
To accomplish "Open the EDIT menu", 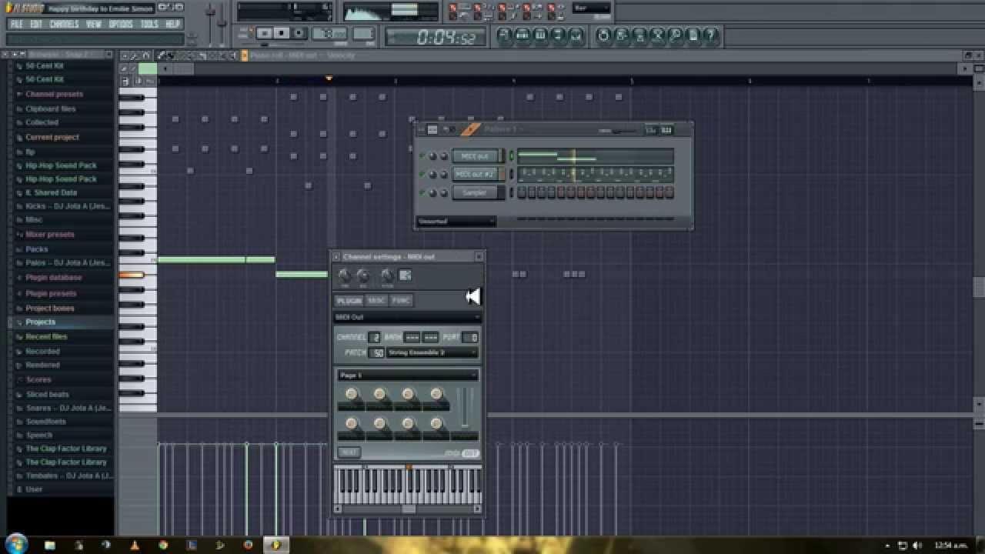I will pos(36,24).
